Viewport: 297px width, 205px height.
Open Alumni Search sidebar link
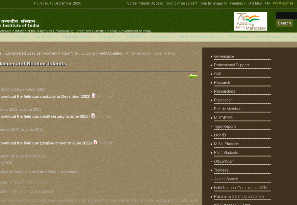click(x=226, y=179)
